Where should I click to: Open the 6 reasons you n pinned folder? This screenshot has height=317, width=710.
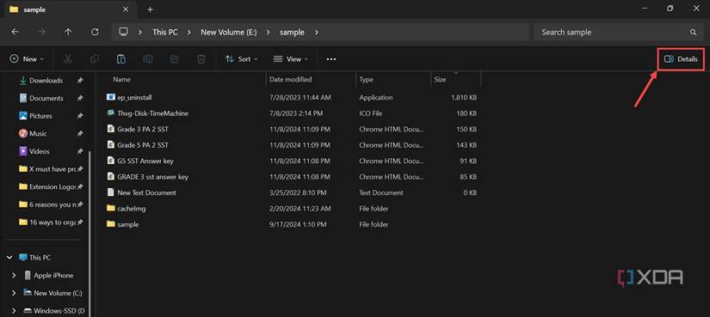click(52, 204)
